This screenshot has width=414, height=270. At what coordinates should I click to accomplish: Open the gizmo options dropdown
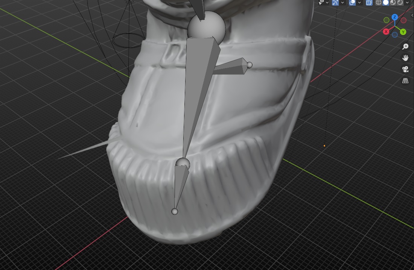pos(342,3)
